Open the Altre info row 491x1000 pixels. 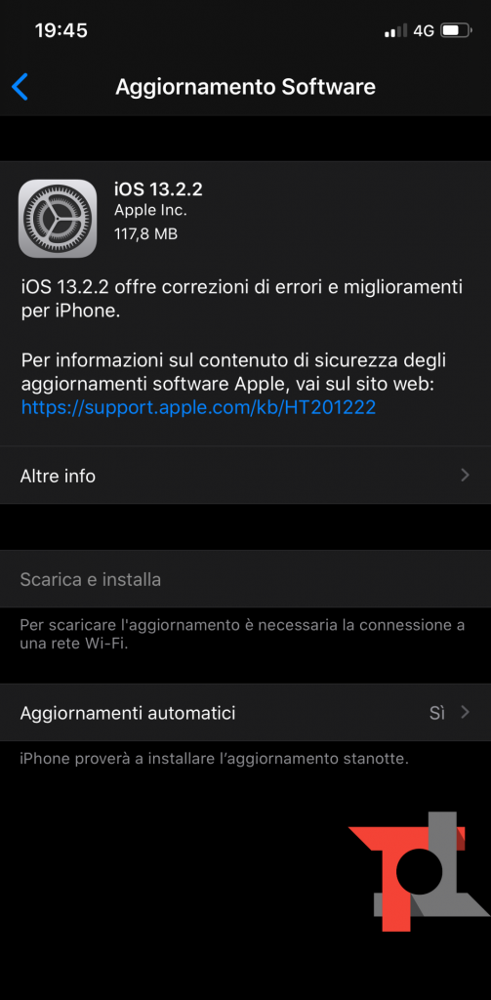(x=246, y=476)
